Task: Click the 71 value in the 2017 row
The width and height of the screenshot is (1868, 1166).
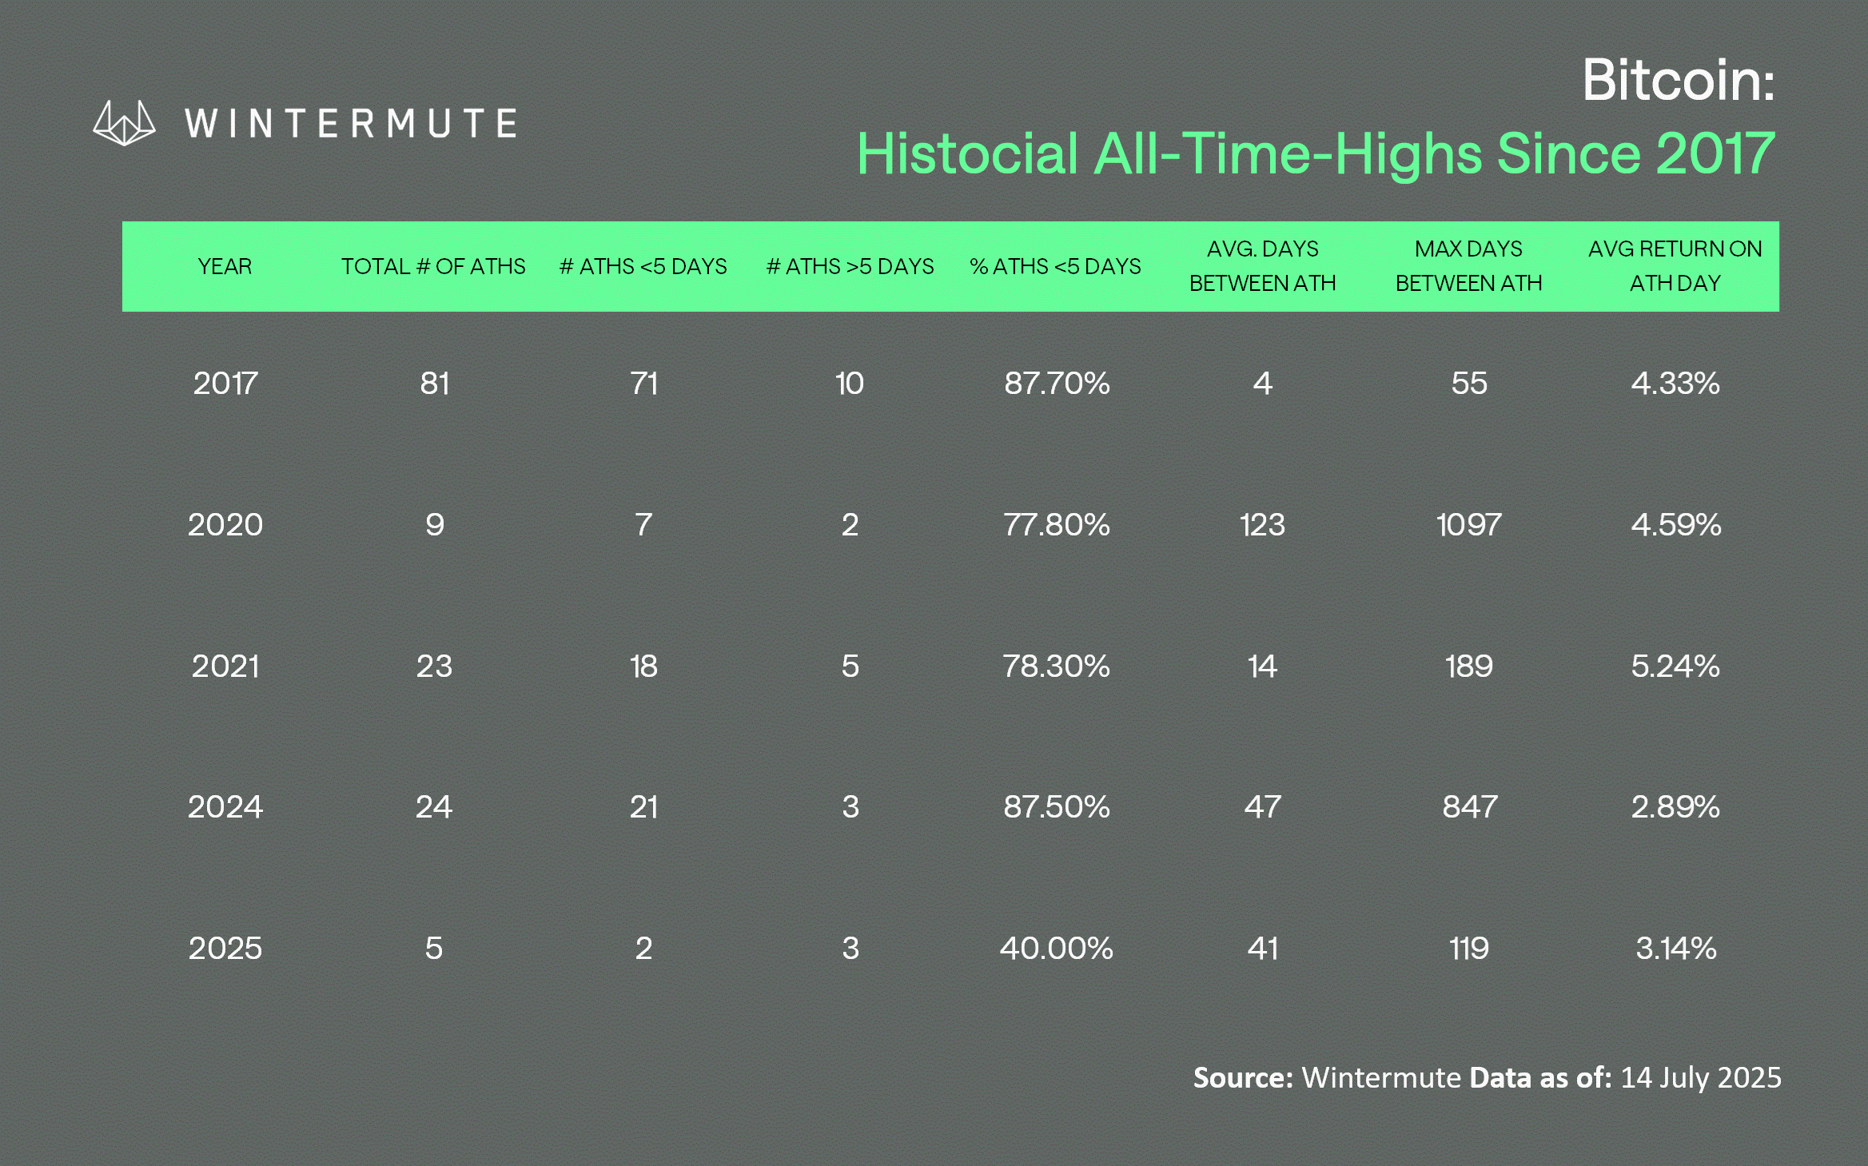Action: coord(643,384)
